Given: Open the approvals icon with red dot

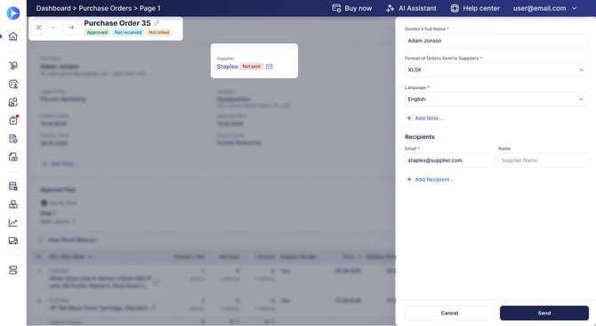Looking at the screenshot, I should [13, 120].
